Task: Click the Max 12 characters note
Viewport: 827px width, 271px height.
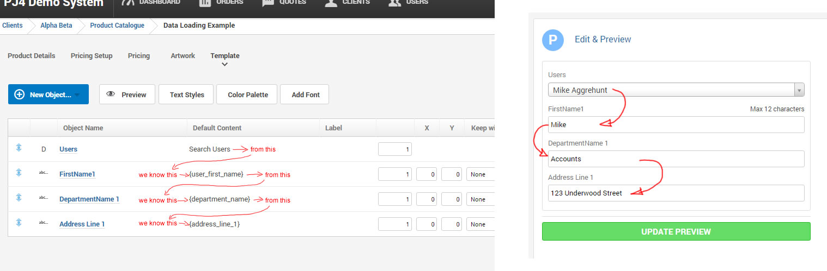Action: point(777,109)
